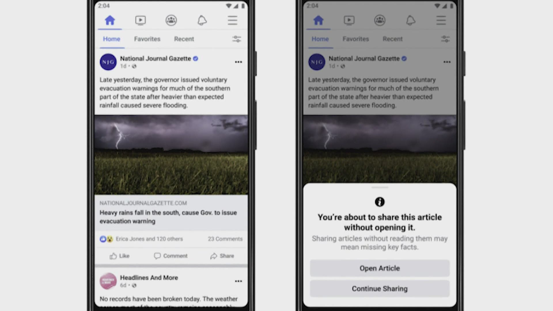Viewport: 553px width, 311px height.
Task: Tap the video/watch icon in navbar
Action: coord(141,20)
